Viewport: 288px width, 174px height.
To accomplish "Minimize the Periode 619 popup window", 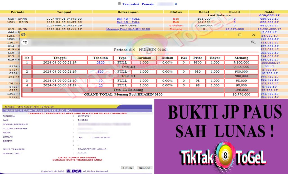I will [x=225, y=35].
